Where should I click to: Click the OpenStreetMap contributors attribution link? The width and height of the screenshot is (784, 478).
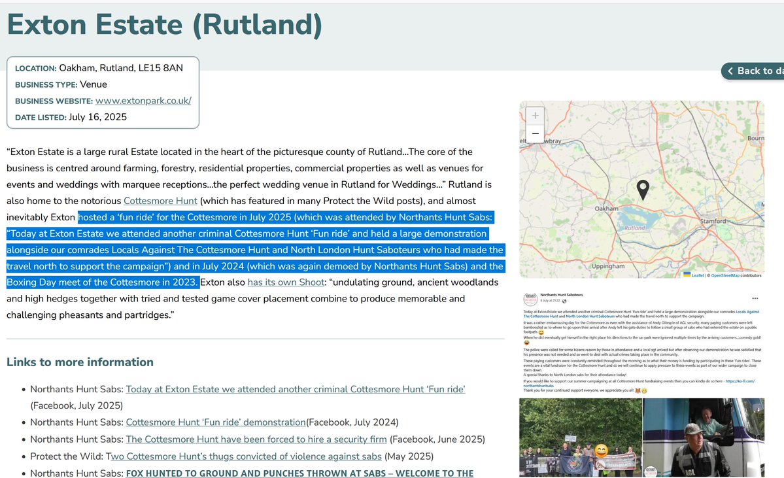pos(725,275)
